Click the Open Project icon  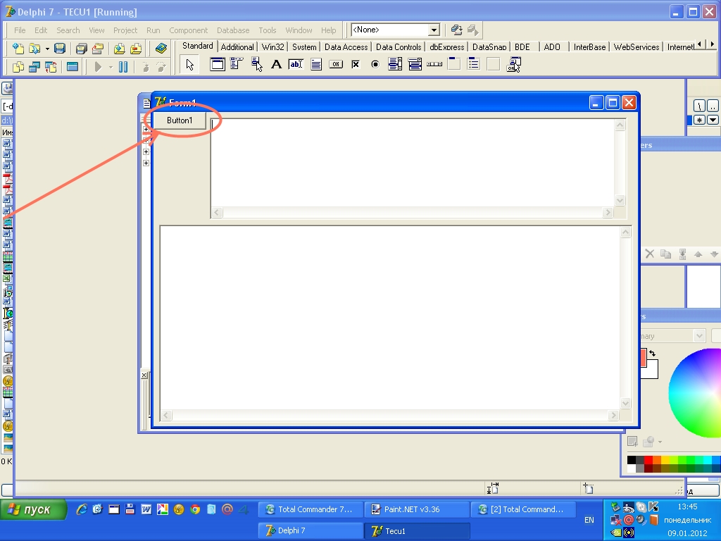[97, 49]
